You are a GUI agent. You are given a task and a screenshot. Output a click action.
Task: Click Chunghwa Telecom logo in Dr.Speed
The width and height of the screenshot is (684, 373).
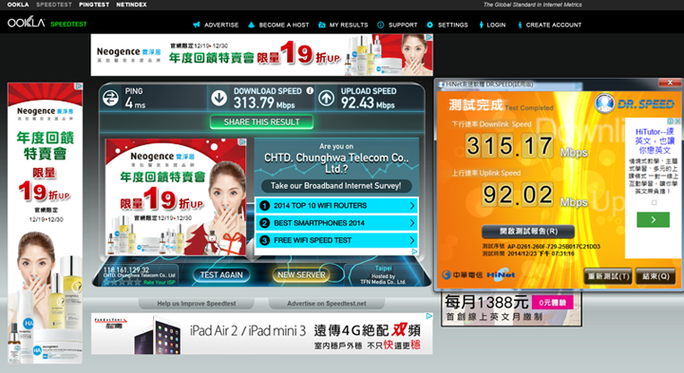462,274
